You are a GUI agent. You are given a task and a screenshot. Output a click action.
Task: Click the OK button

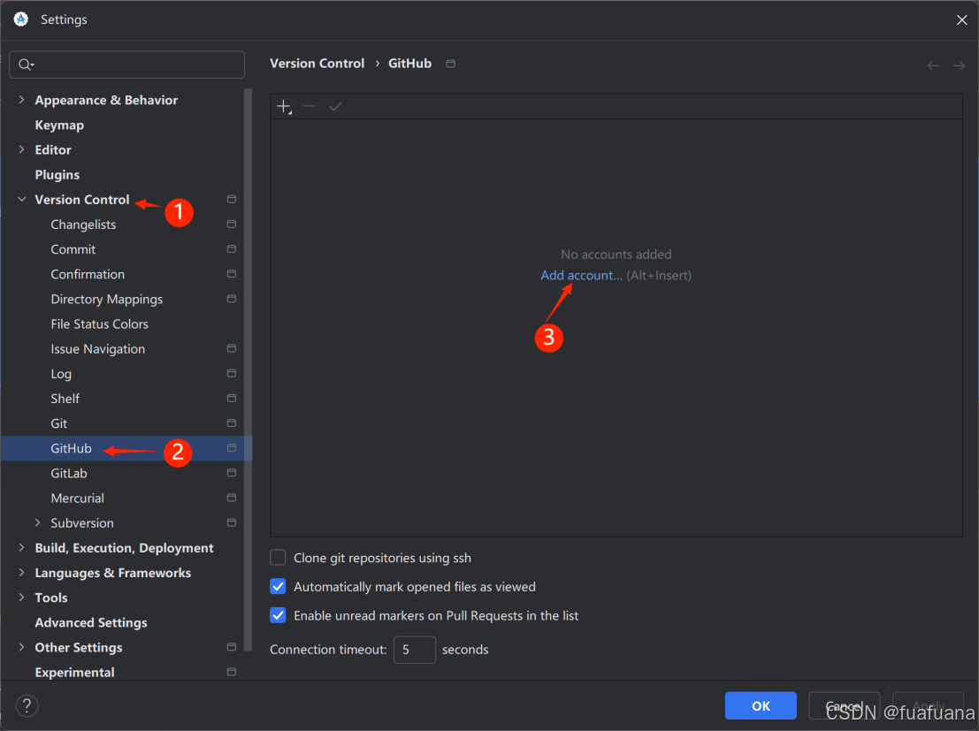coord(760,705)
